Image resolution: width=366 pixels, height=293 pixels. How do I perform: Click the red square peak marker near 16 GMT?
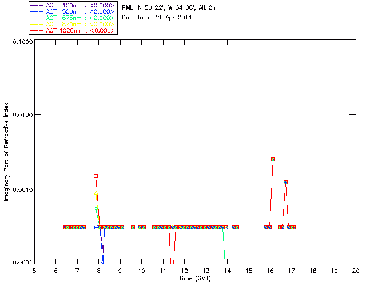(273, 159)
